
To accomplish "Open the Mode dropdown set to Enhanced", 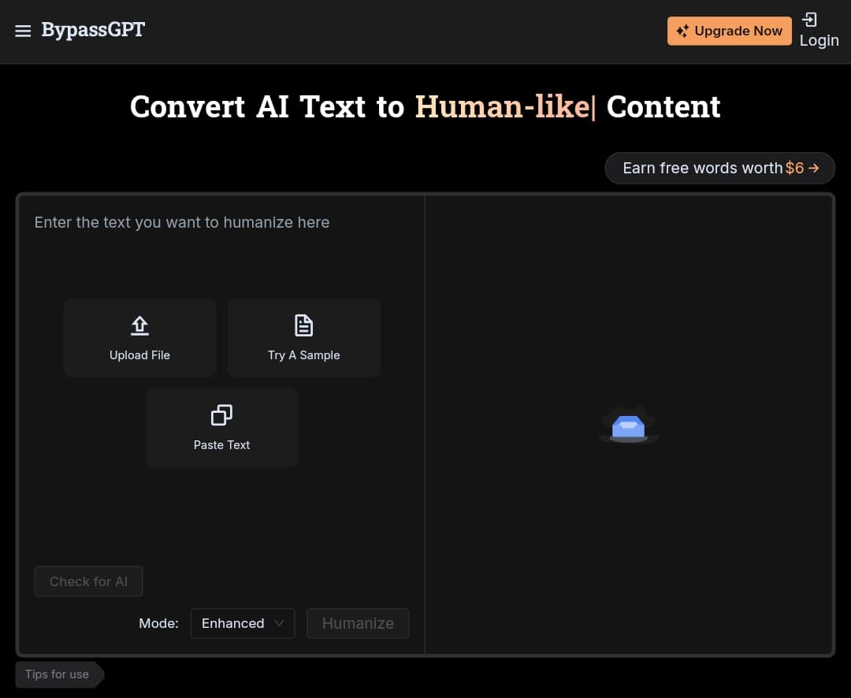I will pyautogui.click(x=243, y=623).
